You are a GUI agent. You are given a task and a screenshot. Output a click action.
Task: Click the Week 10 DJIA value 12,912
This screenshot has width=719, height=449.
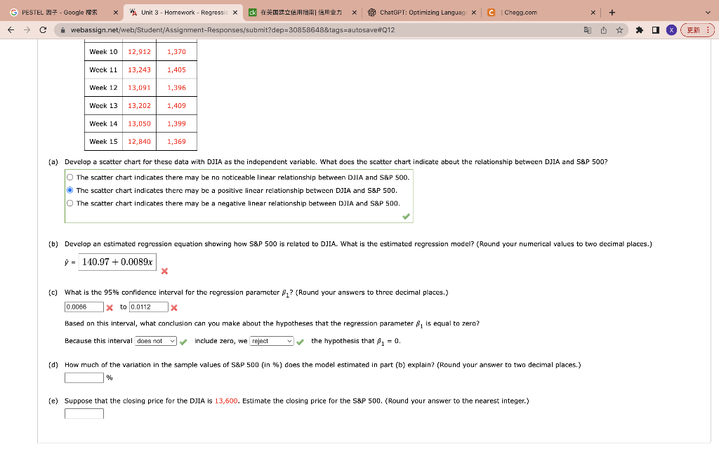pyautogui.click(x=140, y=52)
